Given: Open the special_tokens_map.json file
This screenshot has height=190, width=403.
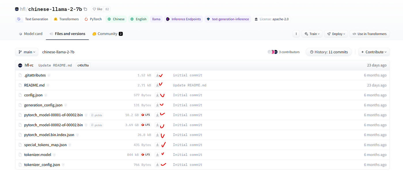Looking at the screenshot, I should (45, 145).
